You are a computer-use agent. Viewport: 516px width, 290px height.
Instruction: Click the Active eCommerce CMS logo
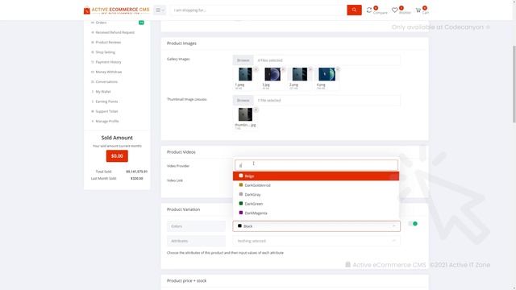pyautogui.click(x=116, y=10)
